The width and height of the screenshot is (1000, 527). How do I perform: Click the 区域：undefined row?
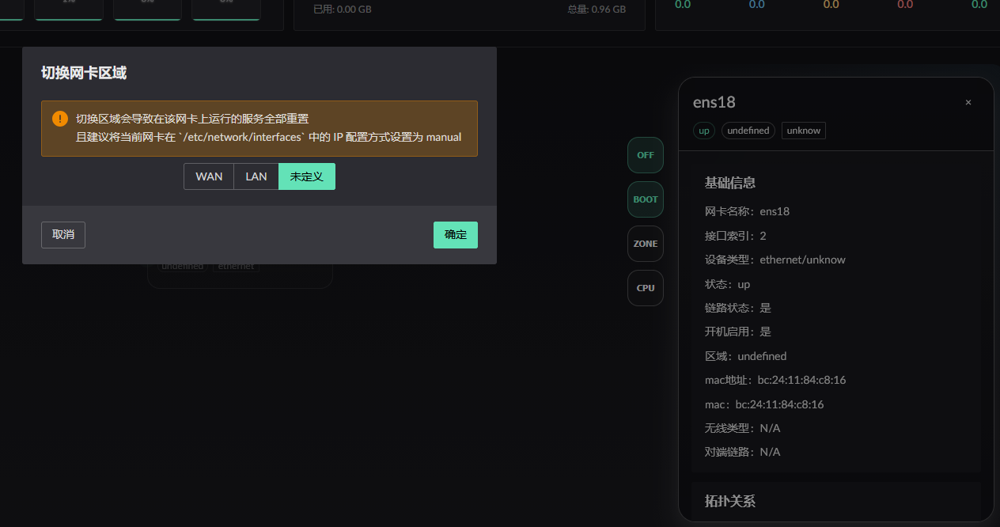[745, 356]
